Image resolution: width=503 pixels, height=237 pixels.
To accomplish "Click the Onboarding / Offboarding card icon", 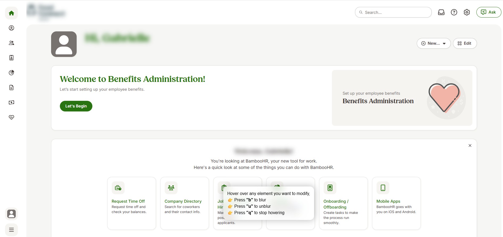I will [330, 188].
